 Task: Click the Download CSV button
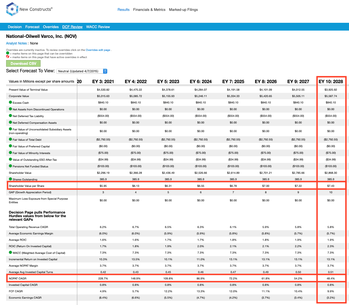(23, 63)
